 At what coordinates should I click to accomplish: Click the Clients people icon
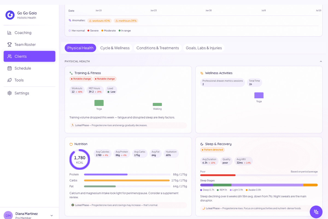(9, 56)
